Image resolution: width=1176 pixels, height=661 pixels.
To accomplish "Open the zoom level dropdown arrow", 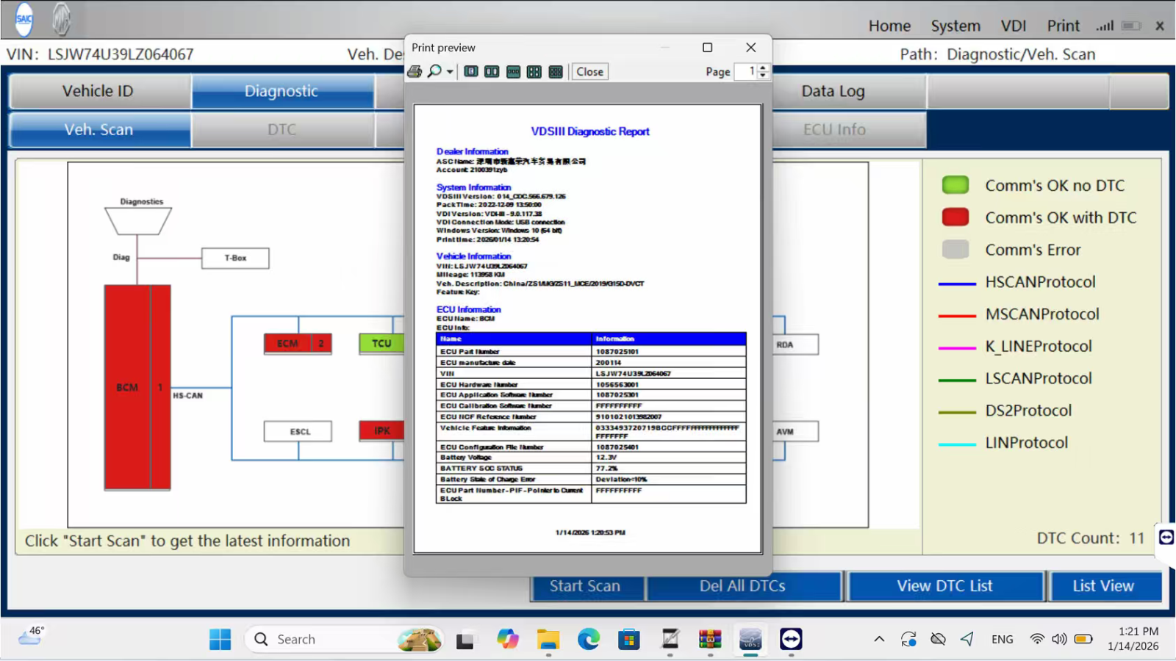I will pyautogui.click(x=450, y=72).
